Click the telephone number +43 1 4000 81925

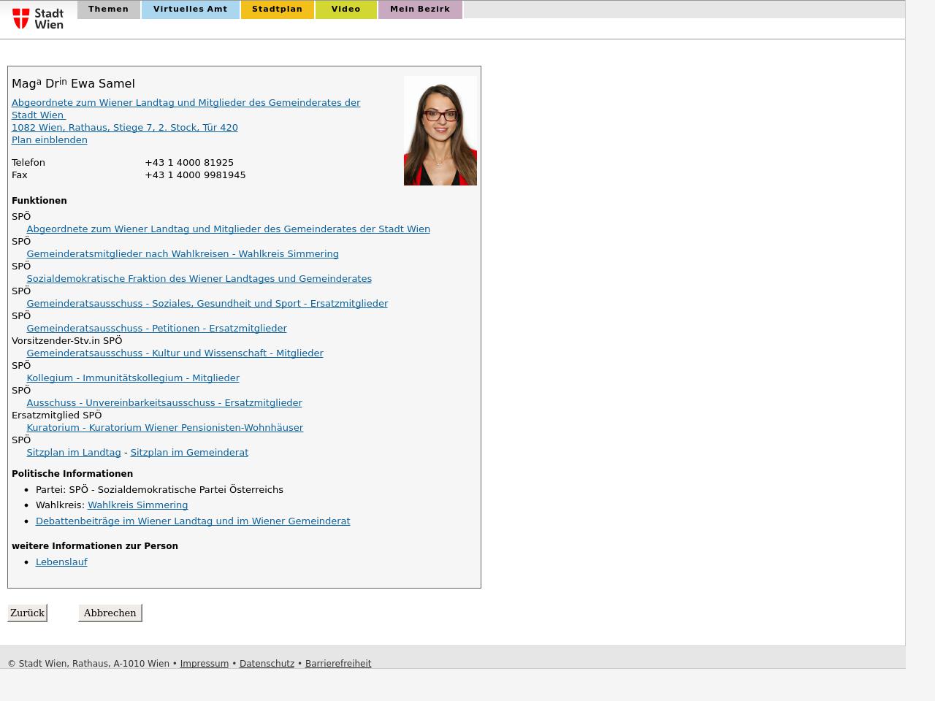pyautogui.click(x=189, y=162)
